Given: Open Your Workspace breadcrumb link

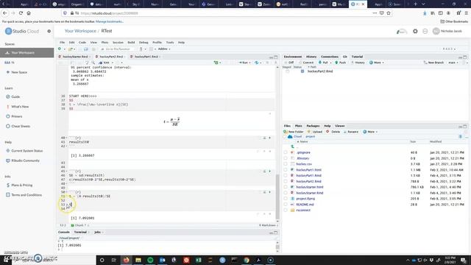Looking at the screenshot, I should point(80,31).
